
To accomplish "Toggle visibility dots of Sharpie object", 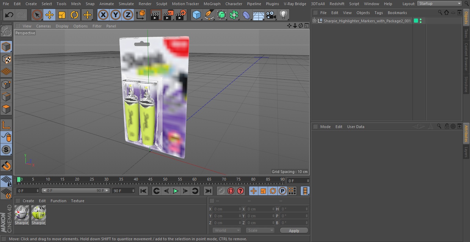I will (421, 21).
